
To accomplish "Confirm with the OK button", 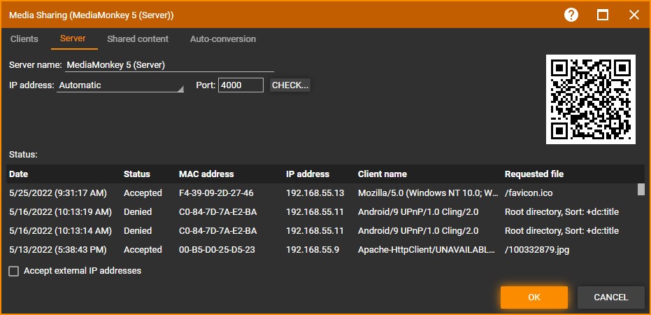I will click(534, 297).
